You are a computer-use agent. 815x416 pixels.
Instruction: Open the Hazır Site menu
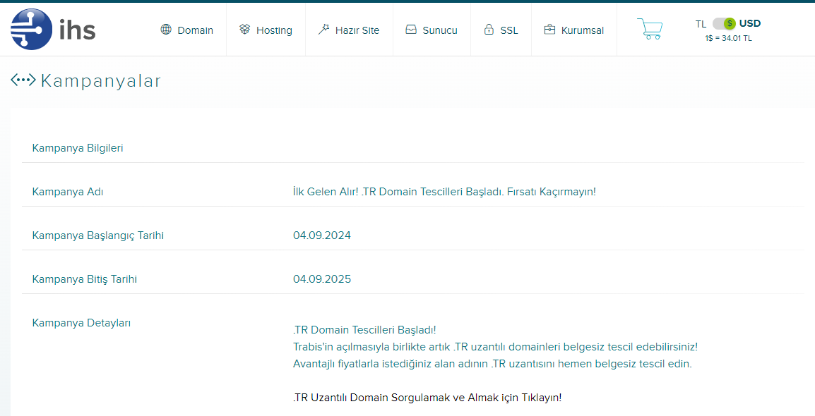point(357,30)
